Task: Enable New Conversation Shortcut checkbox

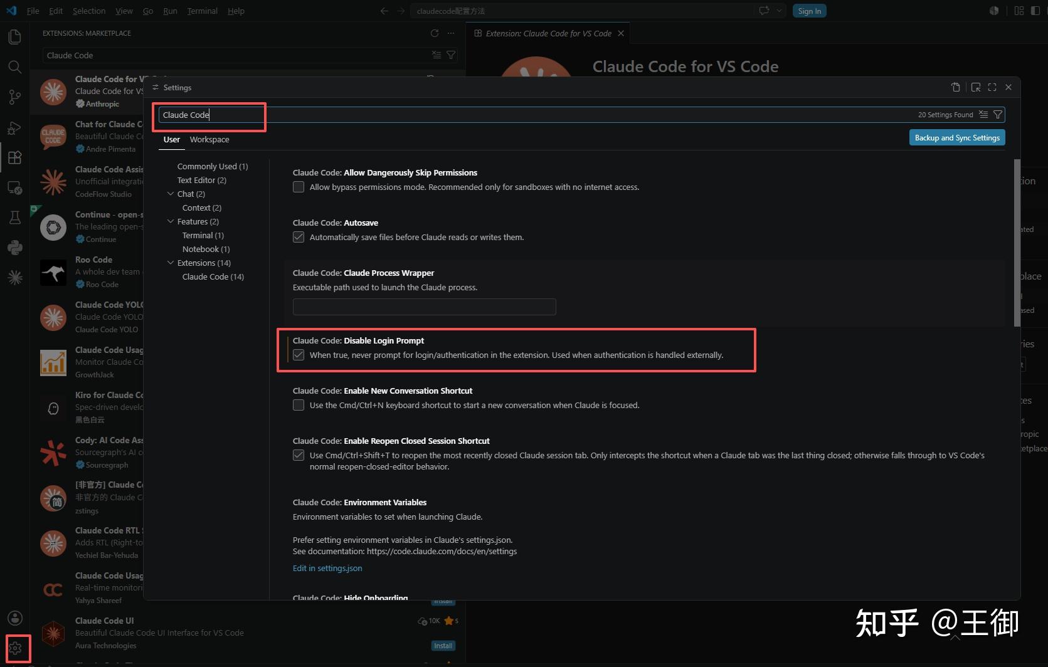Action: tap(299, 405)
